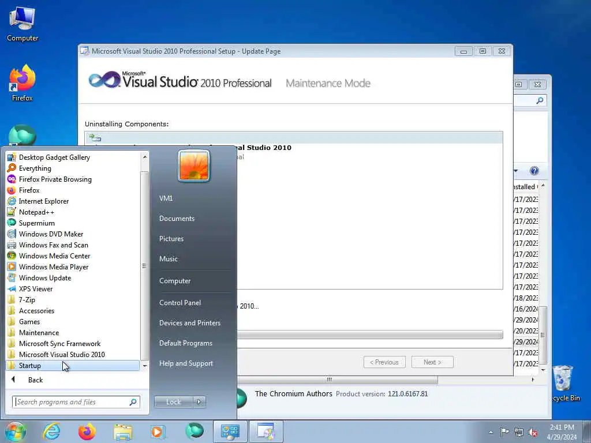Click the Start menu list scroll-down arrow
Image resolution: width=591 pixels, height=443 pixels.
[145, 366]
